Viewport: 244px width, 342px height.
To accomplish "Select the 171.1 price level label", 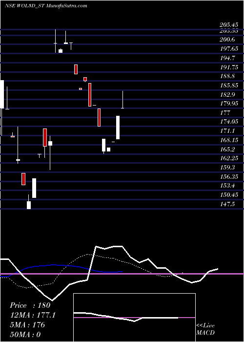I will point(227,131).
